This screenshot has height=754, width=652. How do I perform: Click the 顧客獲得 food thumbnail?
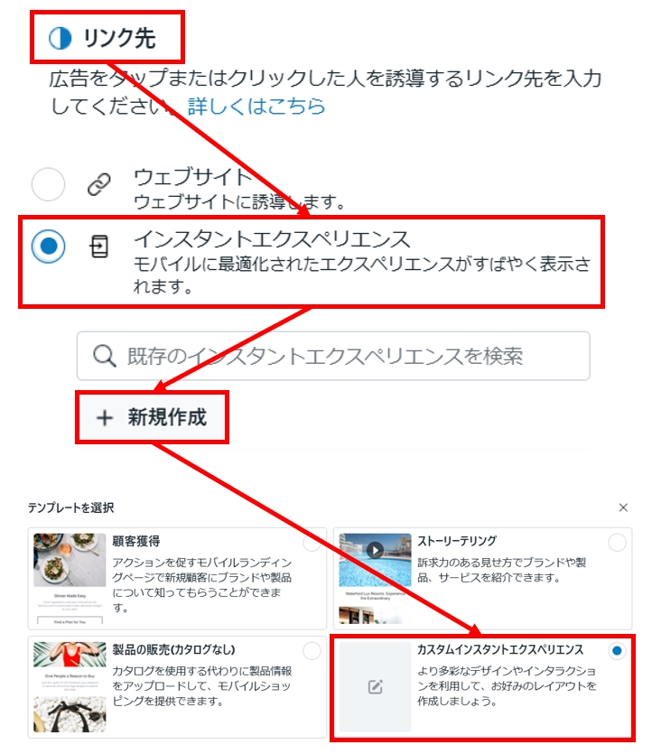(x=70, y=579)
